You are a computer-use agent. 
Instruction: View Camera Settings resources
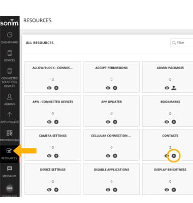tap(49, 156)
